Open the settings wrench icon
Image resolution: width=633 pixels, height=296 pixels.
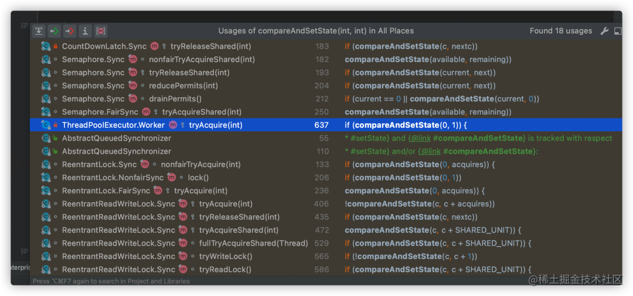click(x=604, y=31)
